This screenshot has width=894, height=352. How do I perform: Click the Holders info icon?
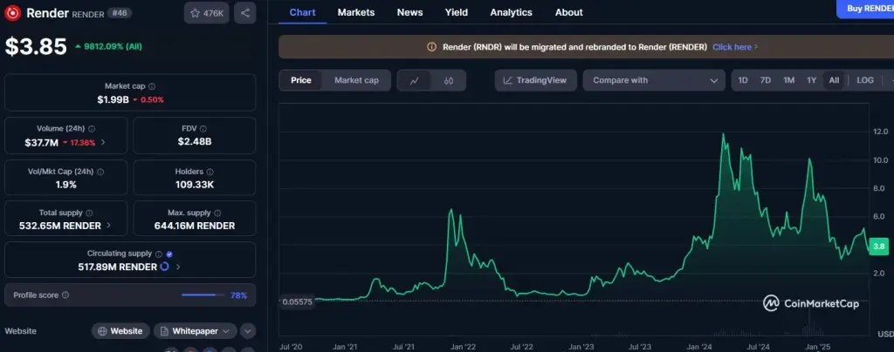(x=210, y=171)
